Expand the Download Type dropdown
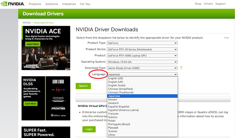 (x=142, y=68)
